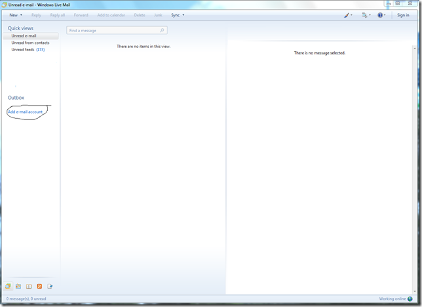Click Forward in the toolbar
Image resolution: width=422 pixels, height=307 pixels.
(x=81, y=15)
